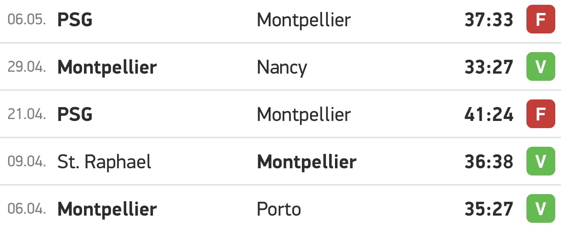
Task: Select Montpellier in the 29.04. row
Action: point(107,67)
